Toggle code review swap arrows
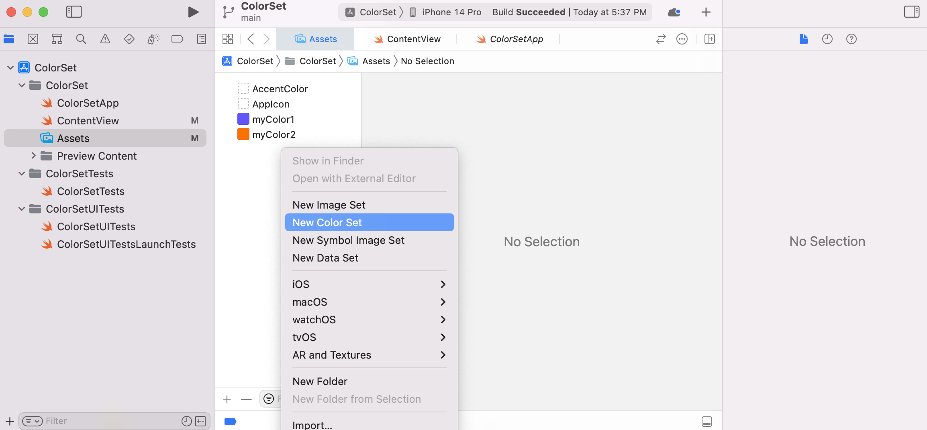927x430 pixels. (x=661, y=39)
